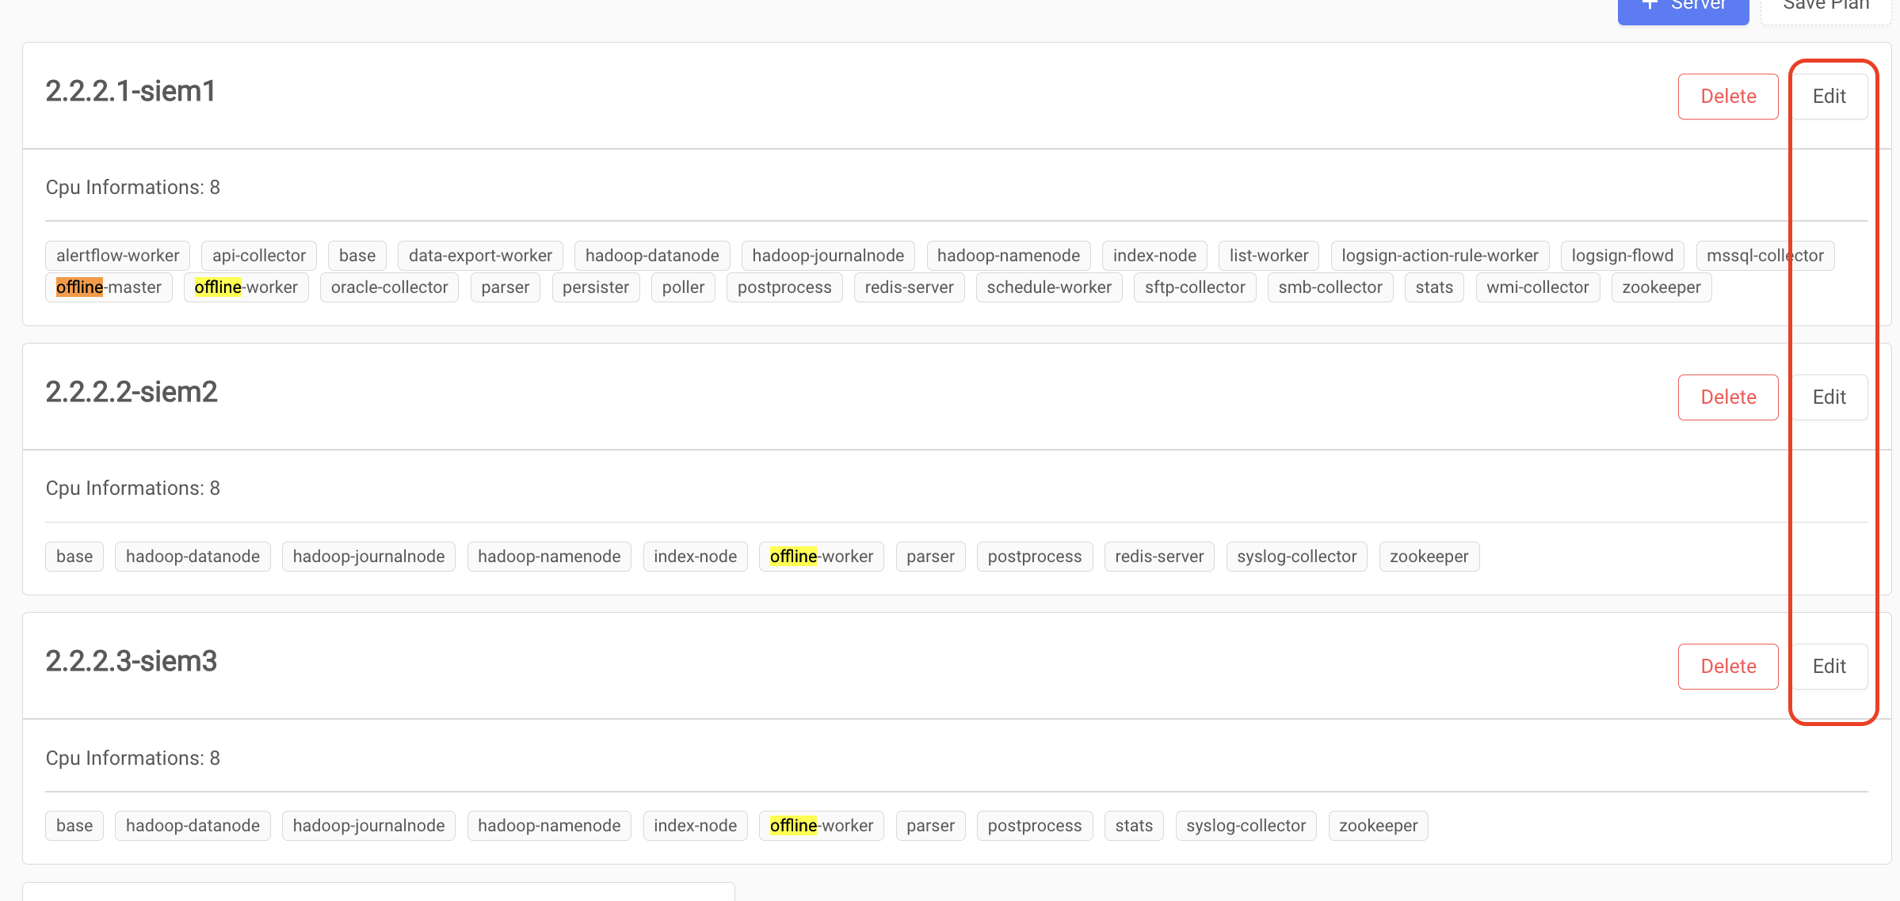Select the oracle-collector tag
The width and height of the screenshot is (1900, 901).
pos(389,287)
